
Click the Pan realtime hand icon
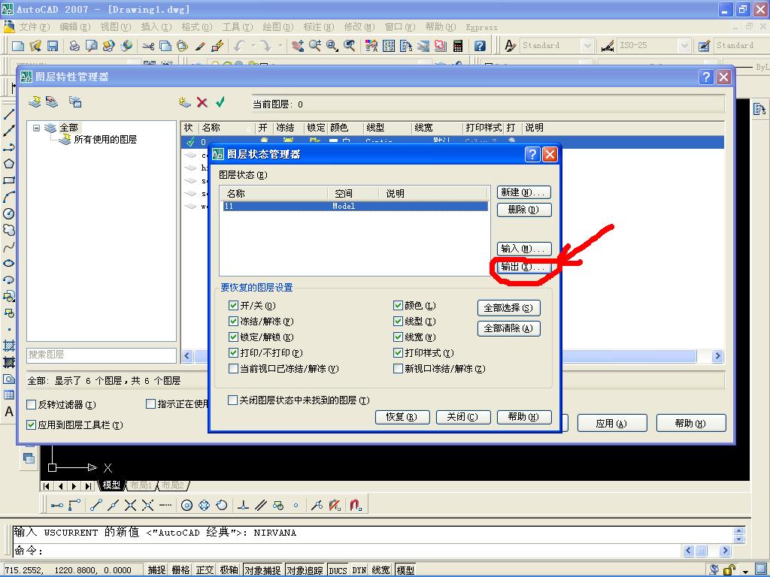[298, 46]
